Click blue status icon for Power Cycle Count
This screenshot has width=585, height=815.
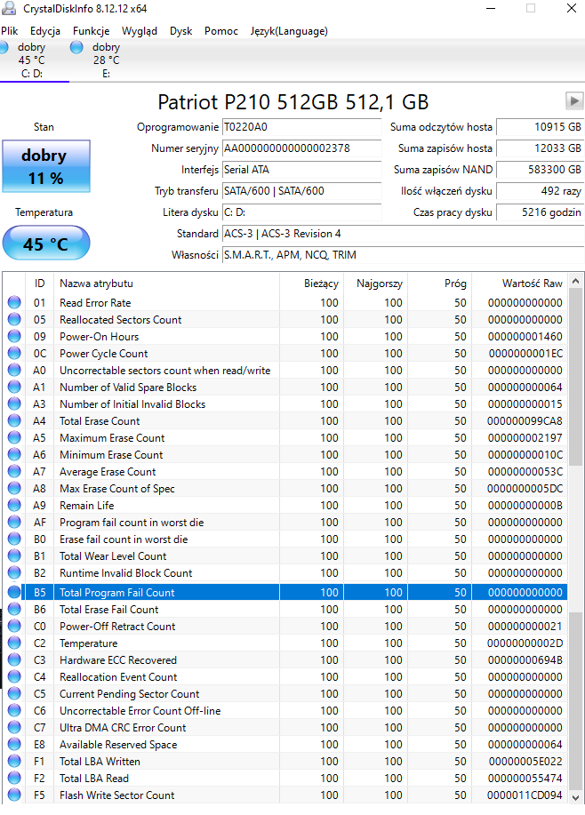click(x=14, y=353)
